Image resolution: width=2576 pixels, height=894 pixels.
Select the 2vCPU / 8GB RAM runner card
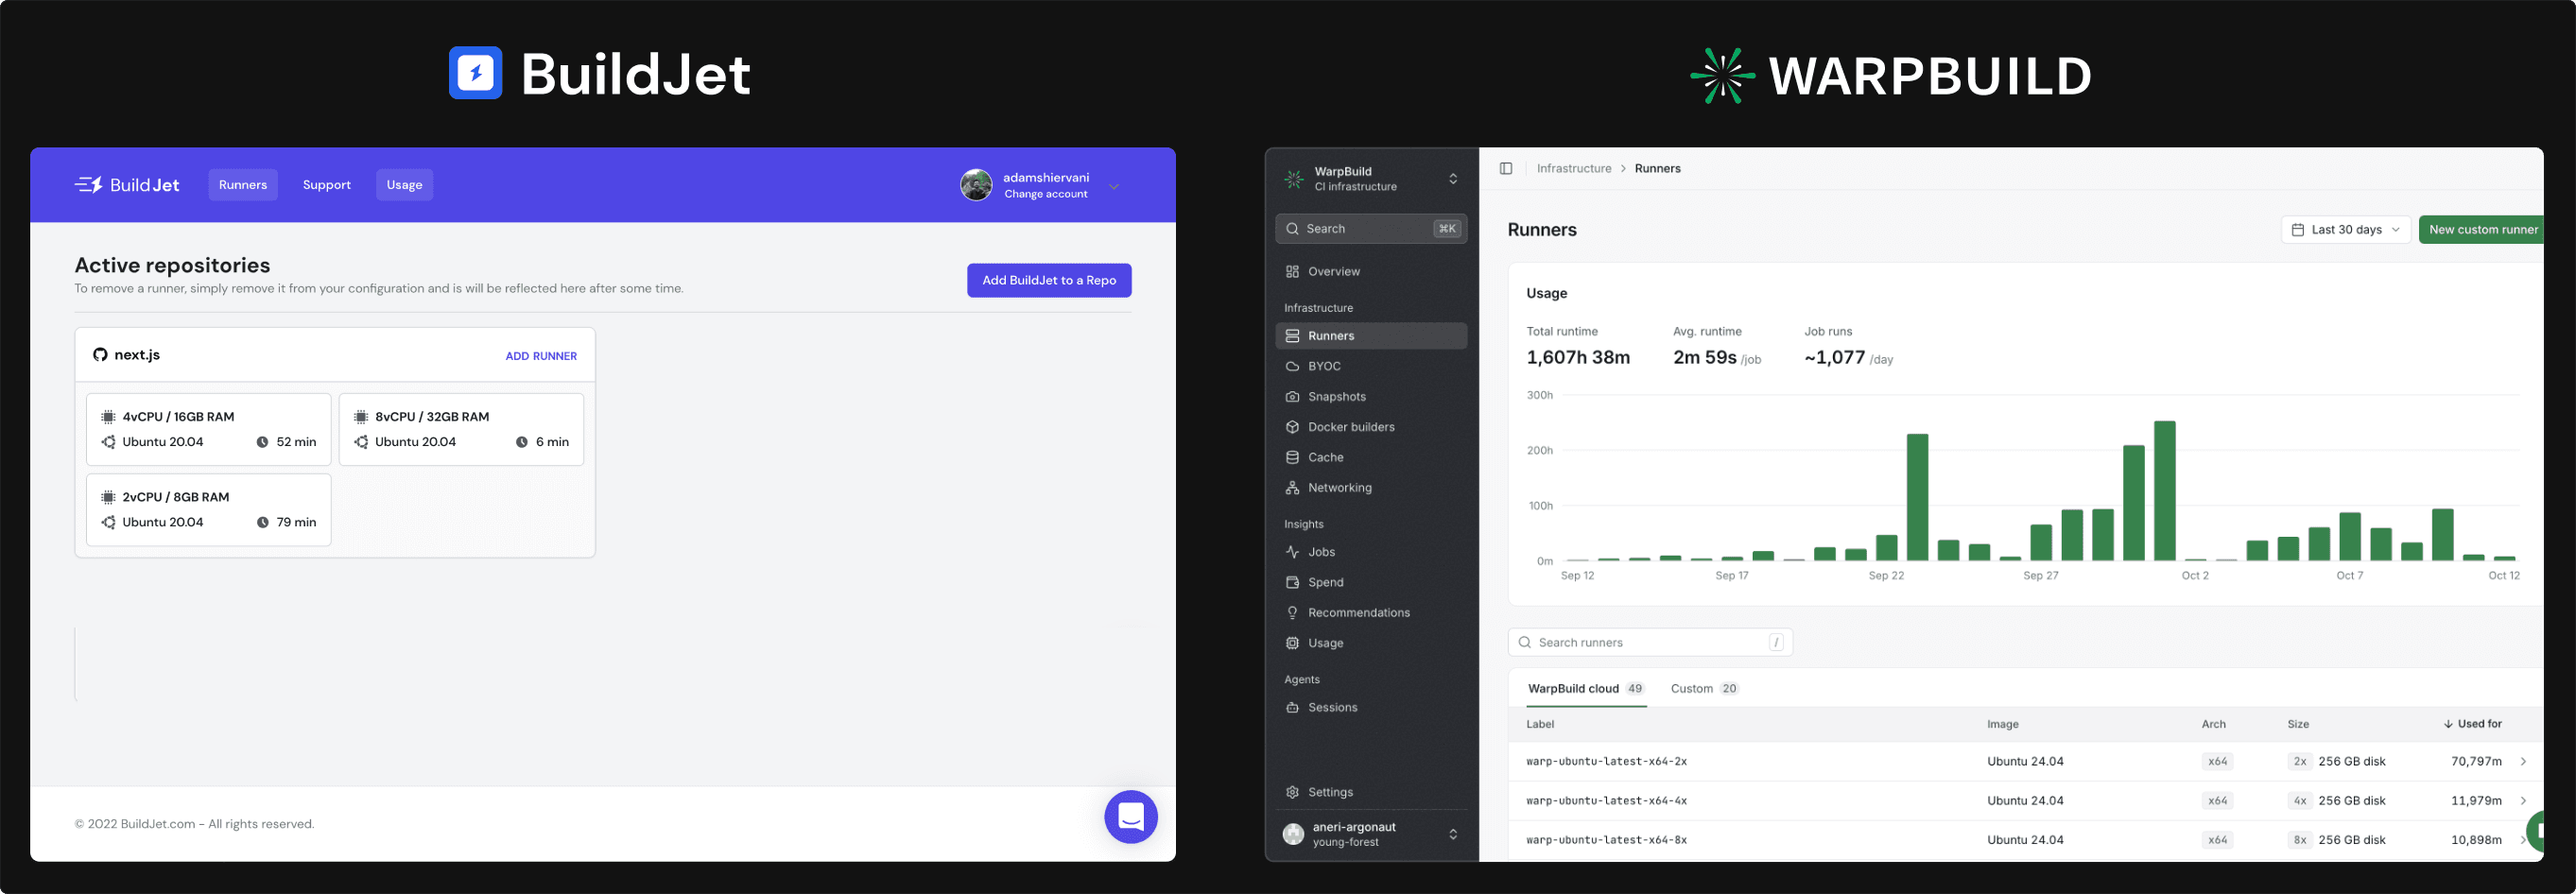pyautogui.click(x=209, y=510)
